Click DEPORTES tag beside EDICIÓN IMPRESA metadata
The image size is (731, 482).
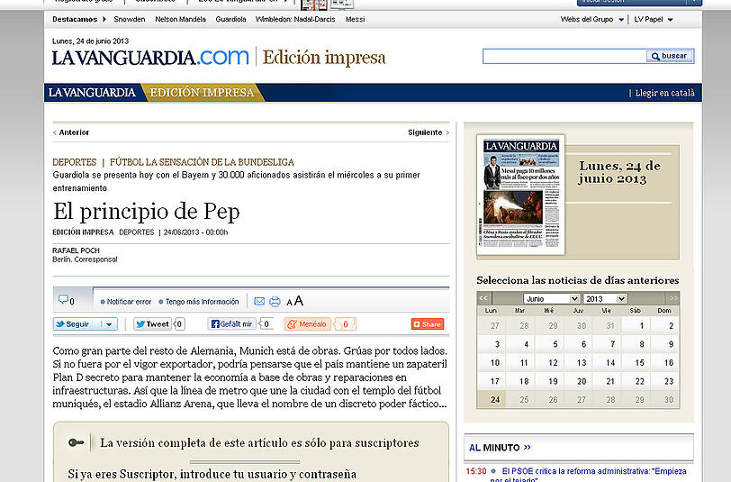(x=137, y=232)
